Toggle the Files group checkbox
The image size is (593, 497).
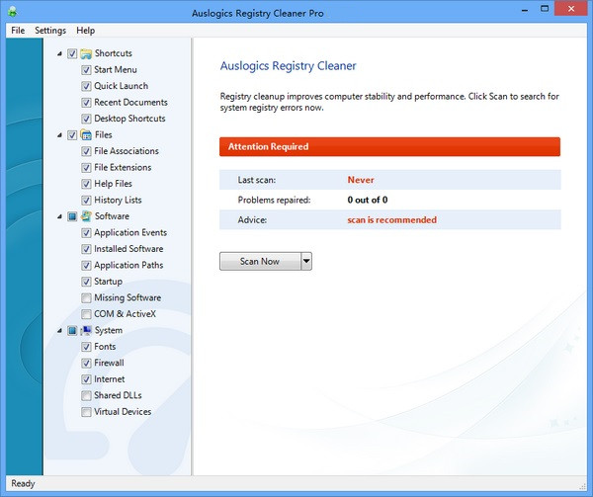72,135
